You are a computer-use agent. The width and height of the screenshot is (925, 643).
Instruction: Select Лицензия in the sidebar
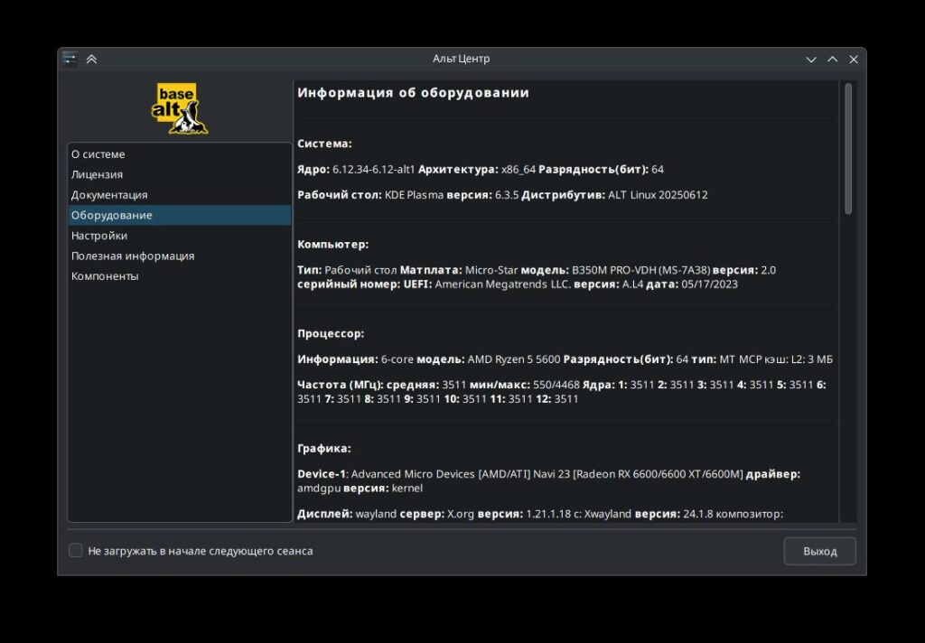click(x=180, y=174)
